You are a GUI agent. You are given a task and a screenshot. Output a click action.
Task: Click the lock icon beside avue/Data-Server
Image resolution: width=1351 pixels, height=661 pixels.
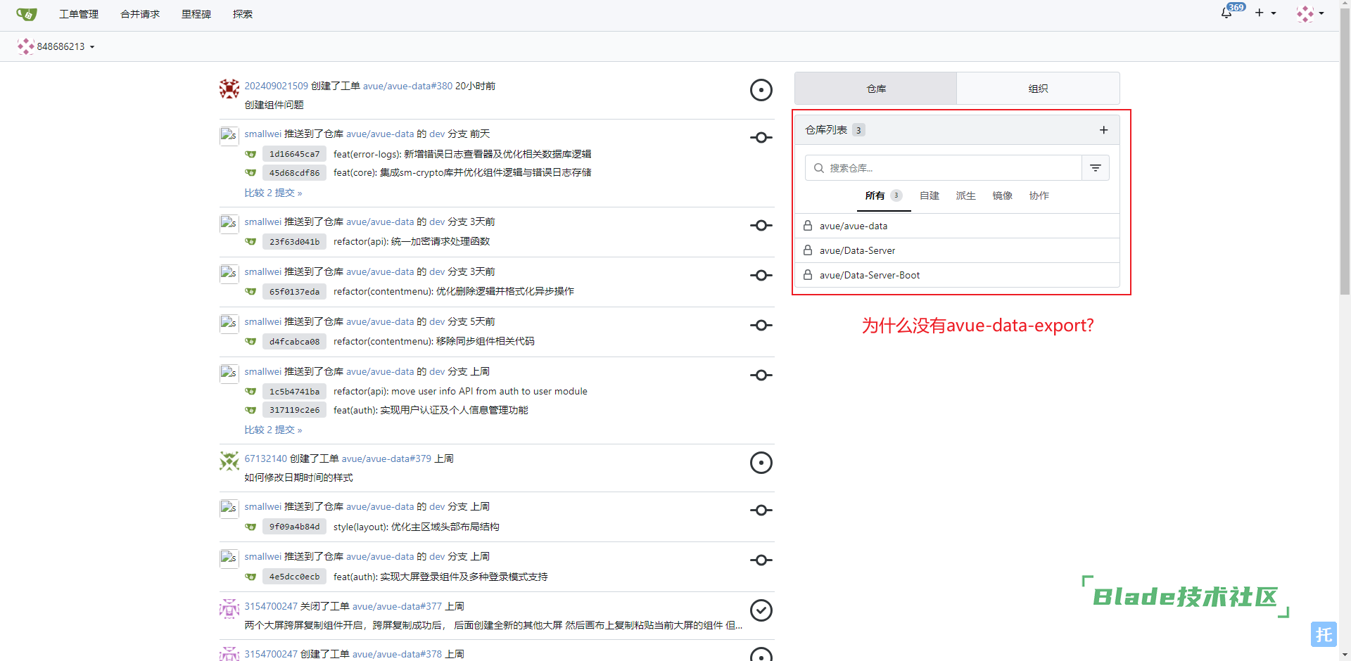(808, 250)
